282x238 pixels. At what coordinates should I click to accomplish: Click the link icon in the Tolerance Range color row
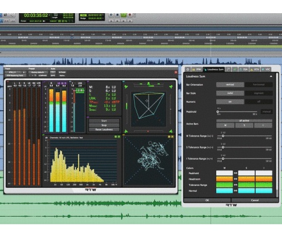[x=236, y=185]
